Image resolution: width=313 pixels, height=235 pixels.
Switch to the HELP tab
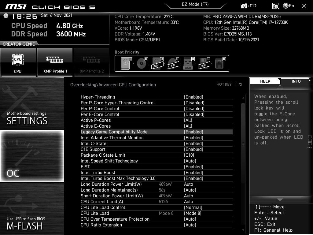[265, 81]
